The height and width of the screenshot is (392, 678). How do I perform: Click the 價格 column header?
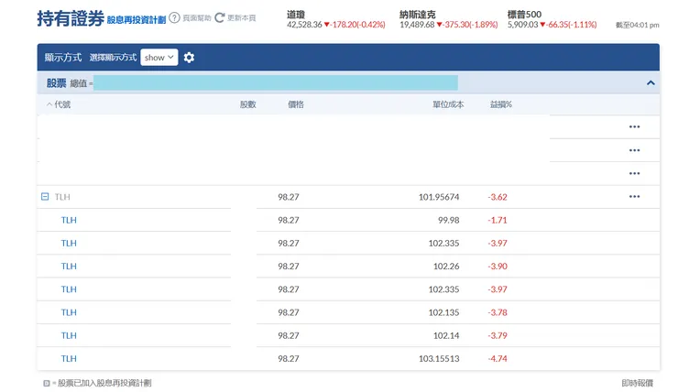point(296,104)
